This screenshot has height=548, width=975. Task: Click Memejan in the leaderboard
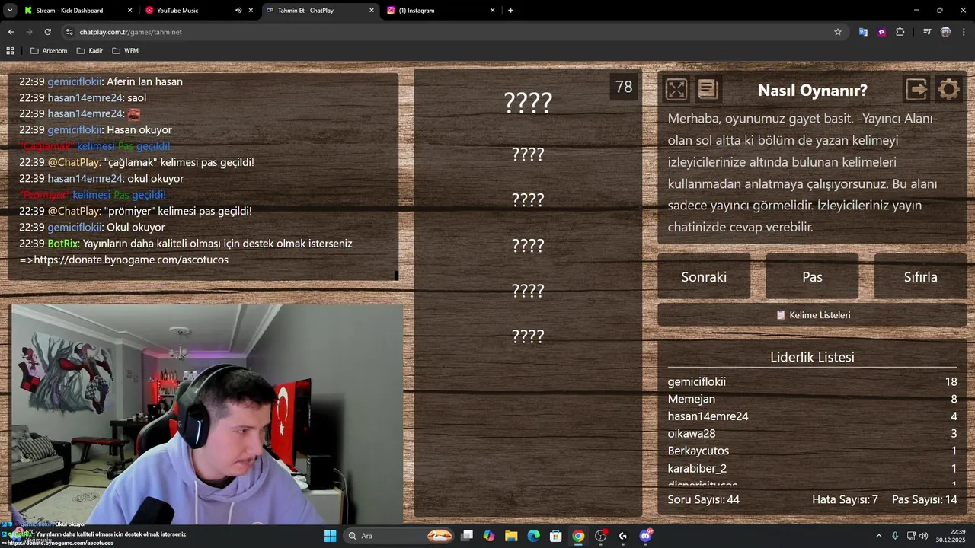(x=692, y=399)
